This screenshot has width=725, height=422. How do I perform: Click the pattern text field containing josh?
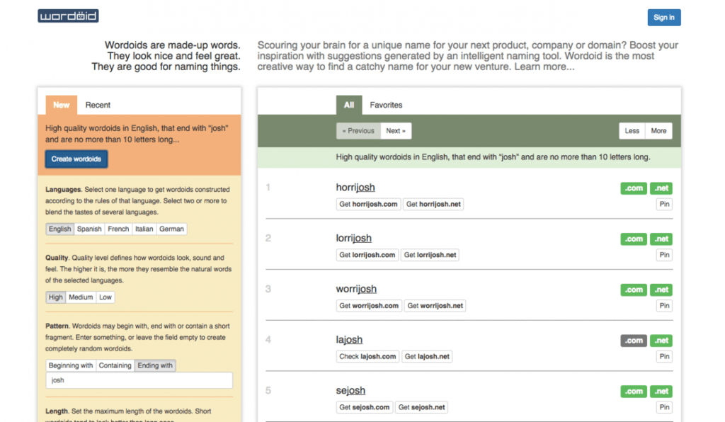(x=139, y=380)
